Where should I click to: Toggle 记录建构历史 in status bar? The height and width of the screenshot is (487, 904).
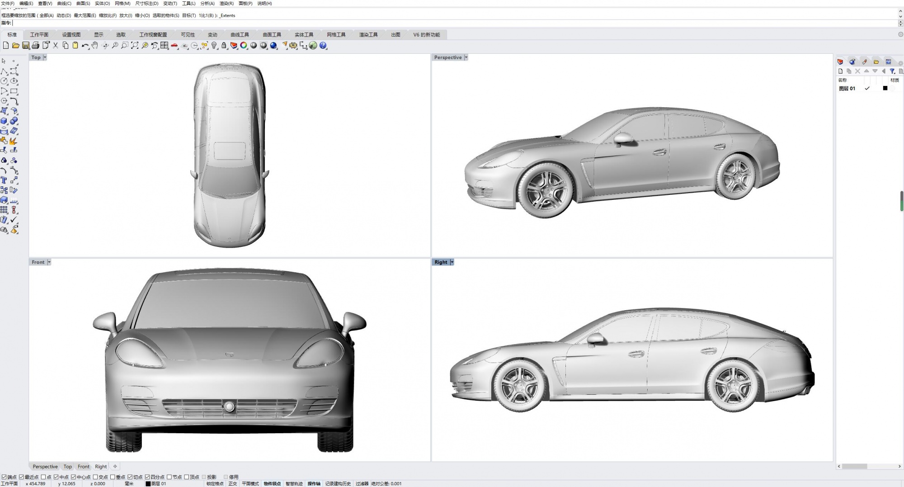tap(338, 483)
